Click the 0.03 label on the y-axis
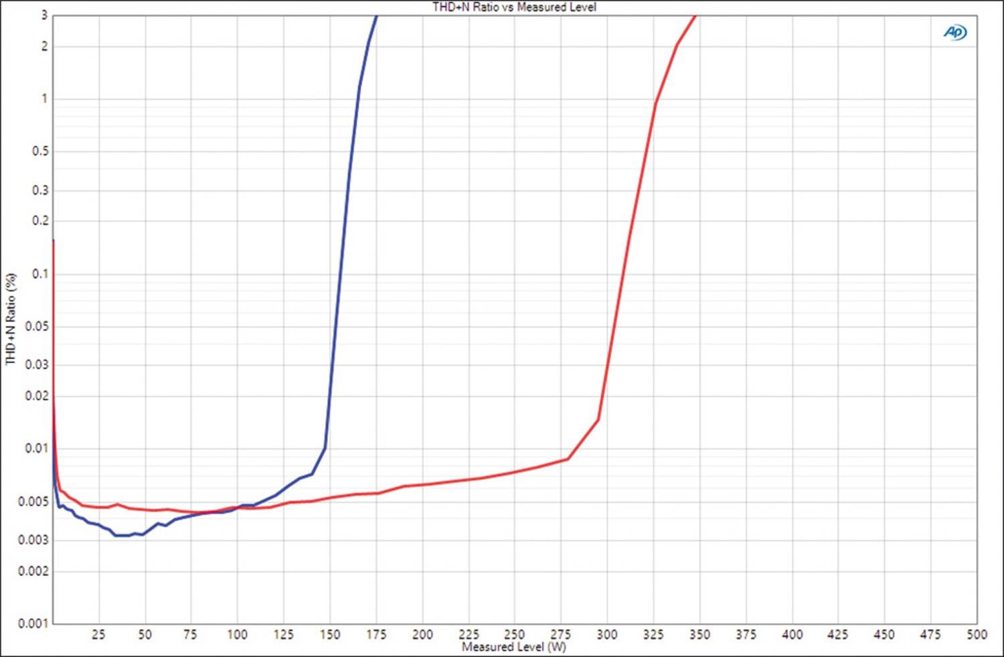This screenshot has width=1004, height=657. pyautogui.click(x=37, y=364)
